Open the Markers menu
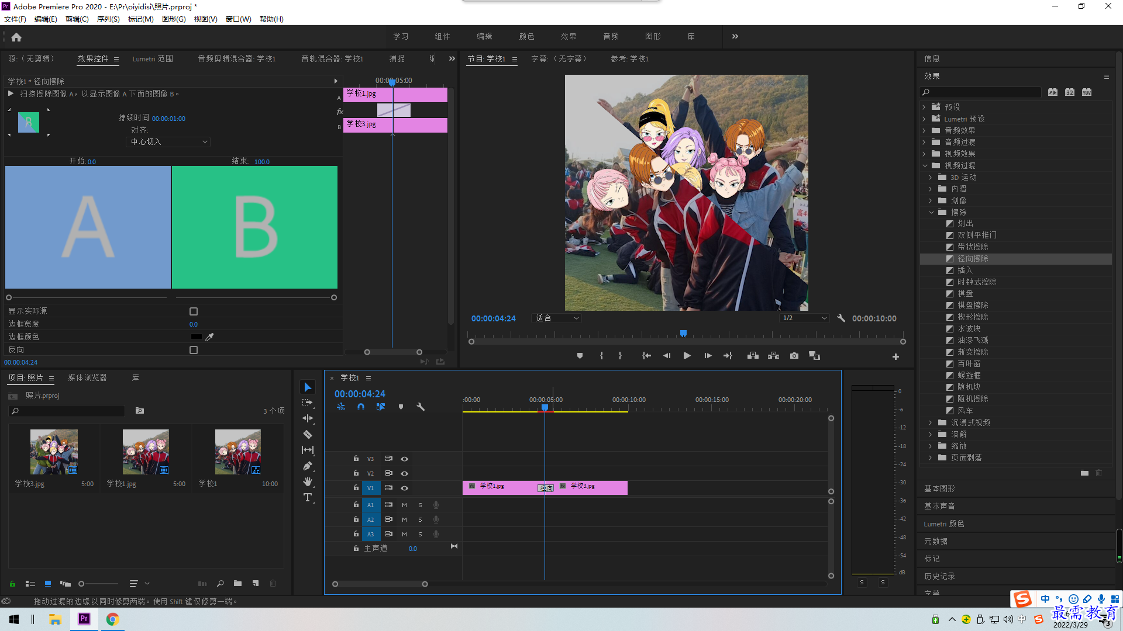Image resolution: width=1123 pixels, height=631 pixels. pyautogui.click(x=140, y=19)
